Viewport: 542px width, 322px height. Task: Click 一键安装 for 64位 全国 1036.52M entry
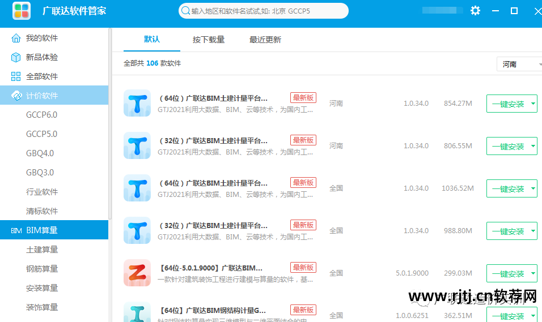click(508, 188)
